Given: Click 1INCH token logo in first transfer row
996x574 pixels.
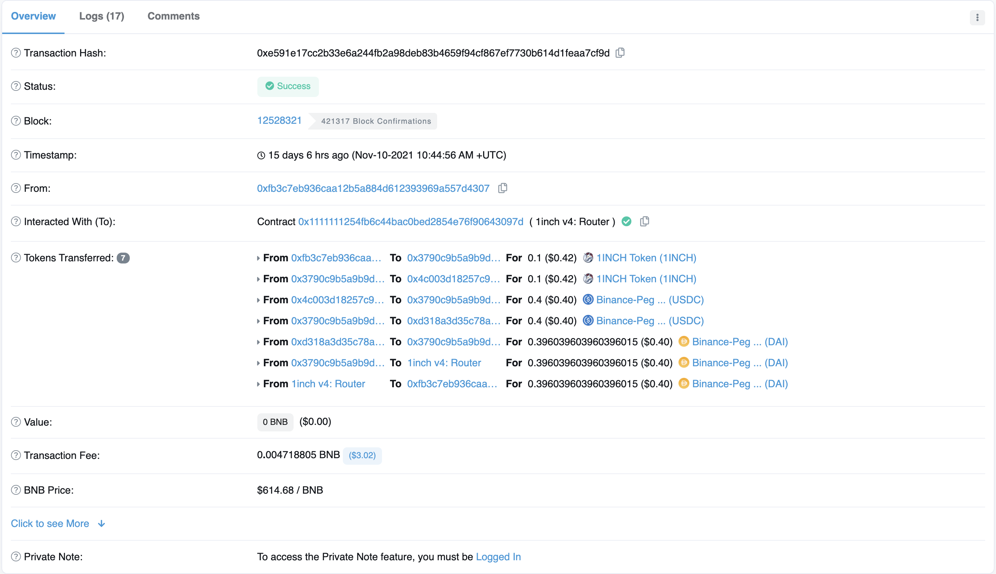Looking at the screenshot, I should coord(588,257).
